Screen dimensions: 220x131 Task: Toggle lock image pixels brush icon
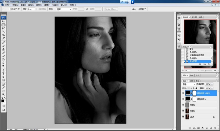pyautogui.click(x=191, y=88)
